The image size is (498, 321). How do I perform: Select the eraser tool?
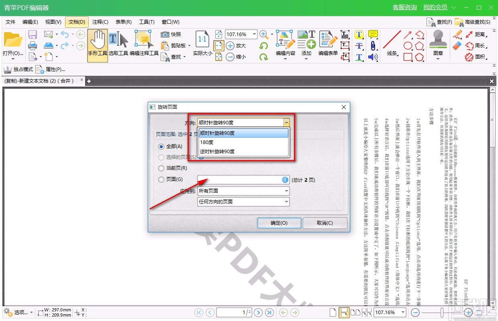click(457, 46)
